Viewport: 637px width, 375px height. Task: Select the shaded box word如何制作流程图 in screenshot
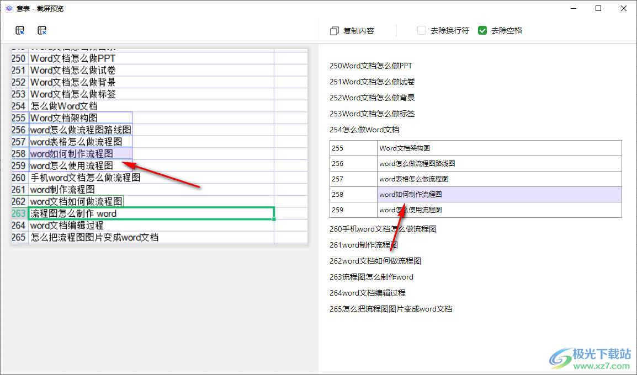pyautogui.click(x=81, y=154)
